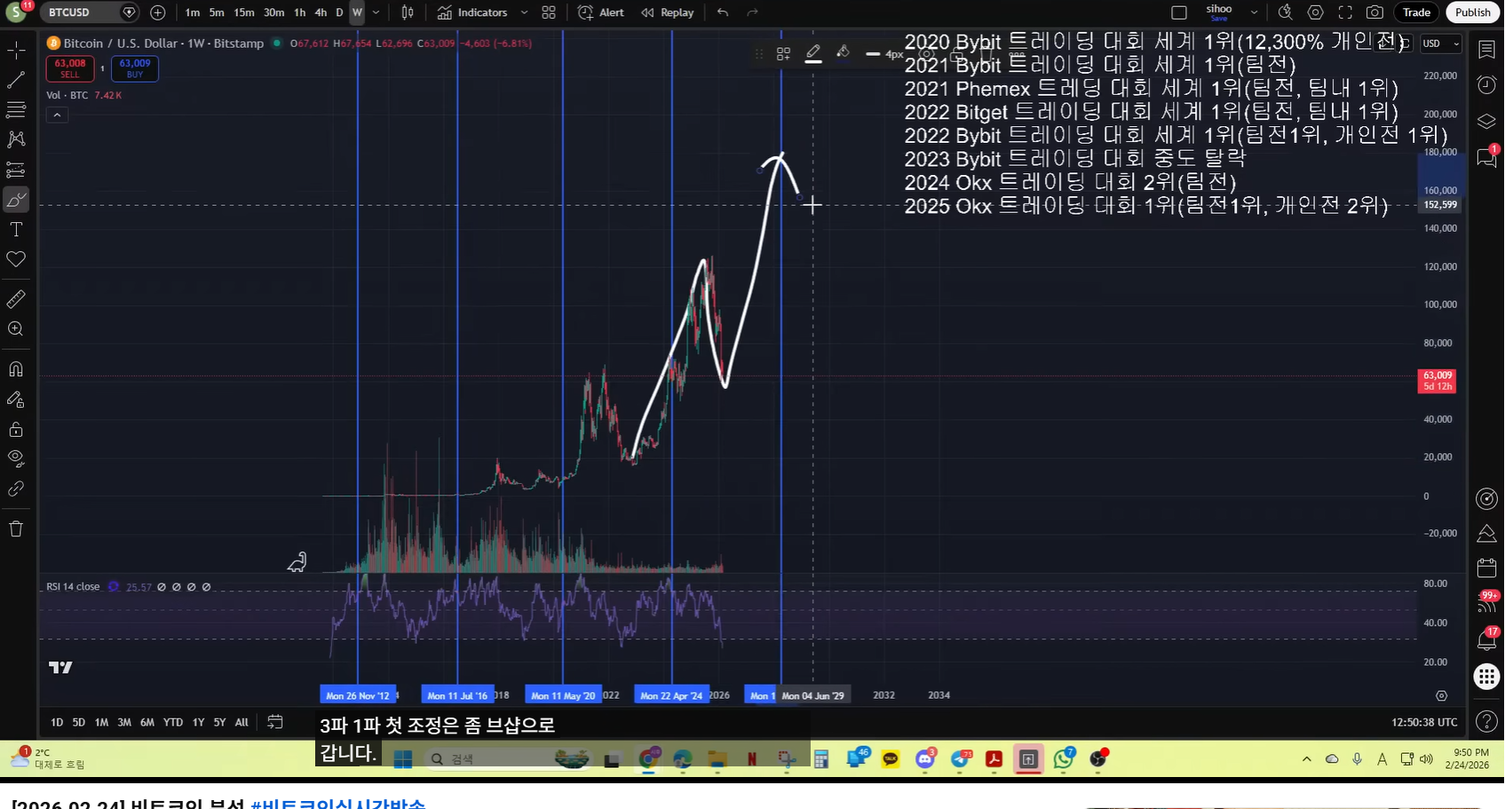1505x809 pixels.
Task: Change the brush fill background color
Action: 843,53
